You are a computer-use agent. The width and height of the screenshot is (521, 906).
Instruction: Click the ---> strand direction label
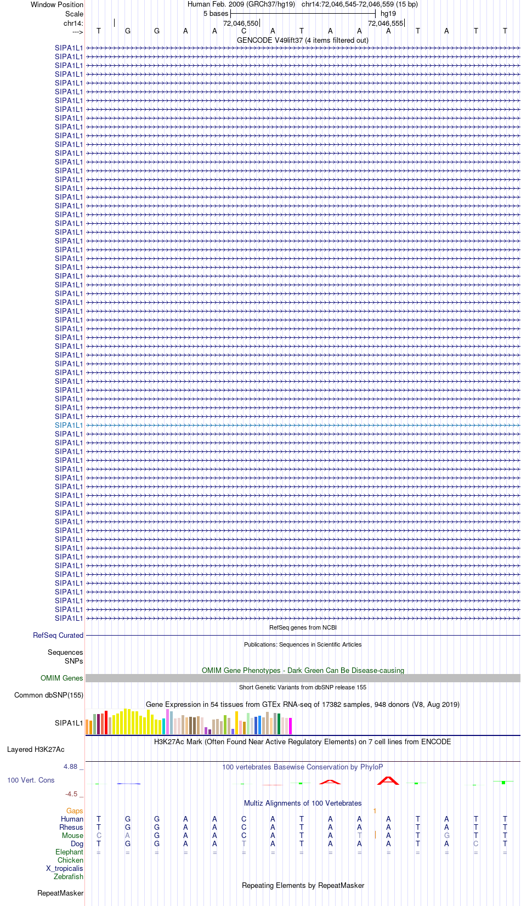click(77, 32)
